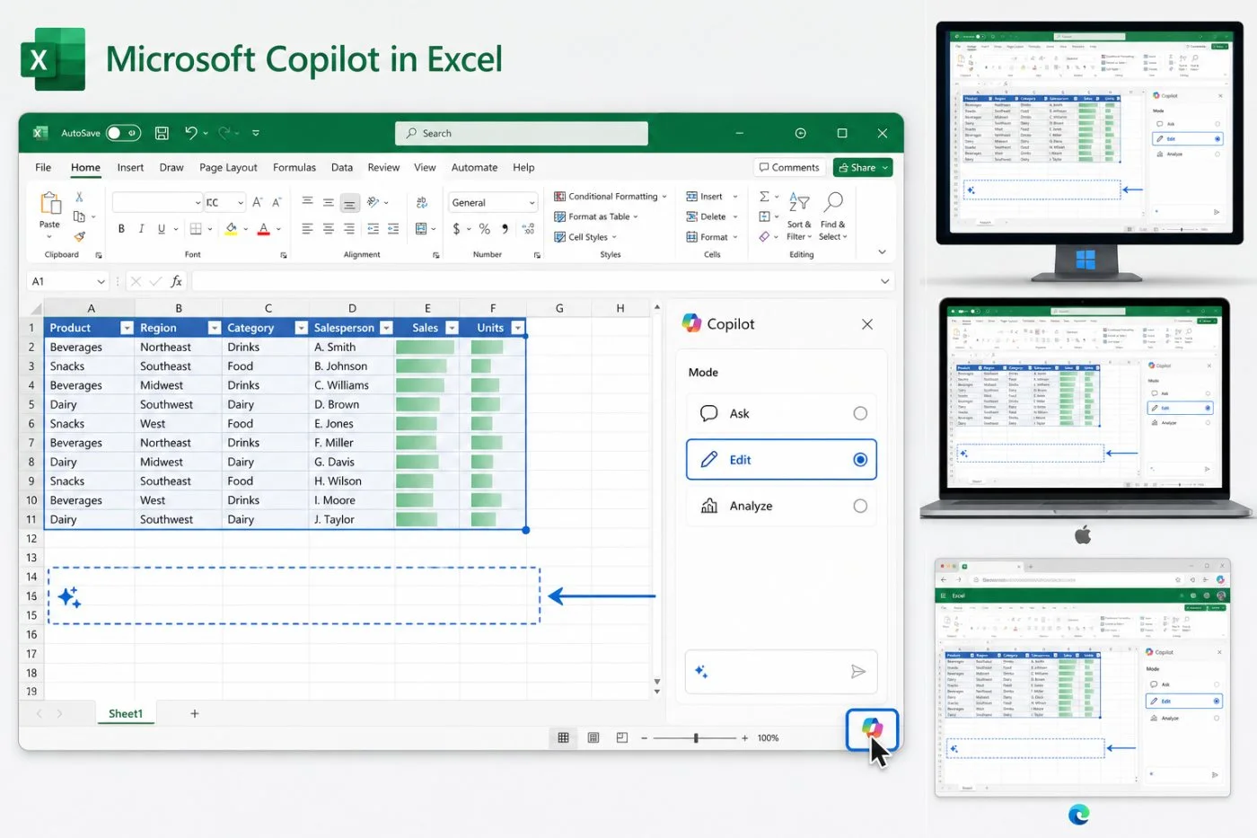
Task: Click the Cut scissors icon
Action: 79,197
